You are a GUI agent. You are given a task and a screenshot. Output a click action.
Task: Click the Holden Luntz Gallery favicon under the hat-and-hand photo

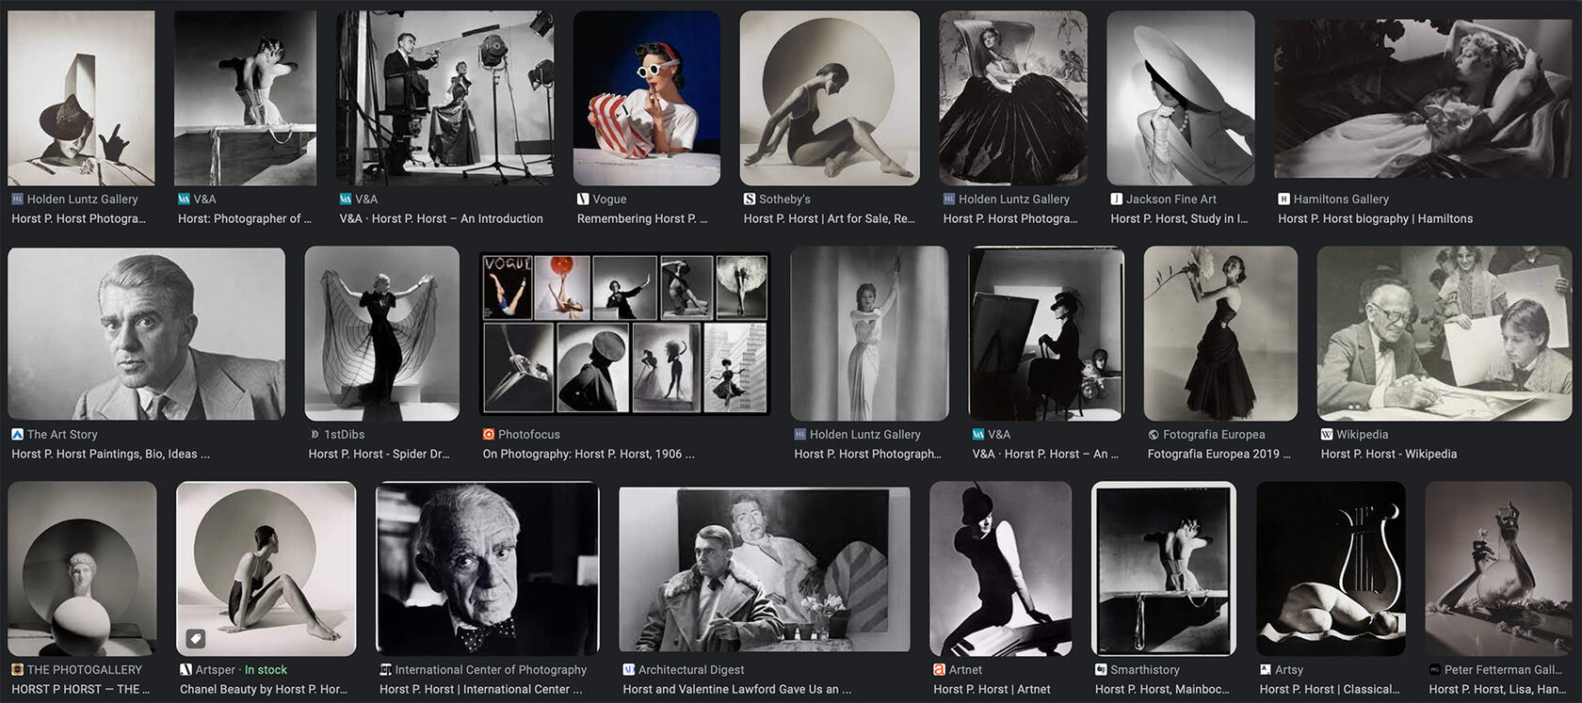(17, 200)
